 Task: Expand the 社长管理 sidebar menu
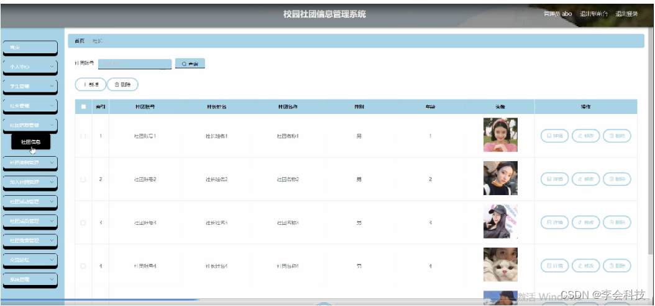[30, 106]
